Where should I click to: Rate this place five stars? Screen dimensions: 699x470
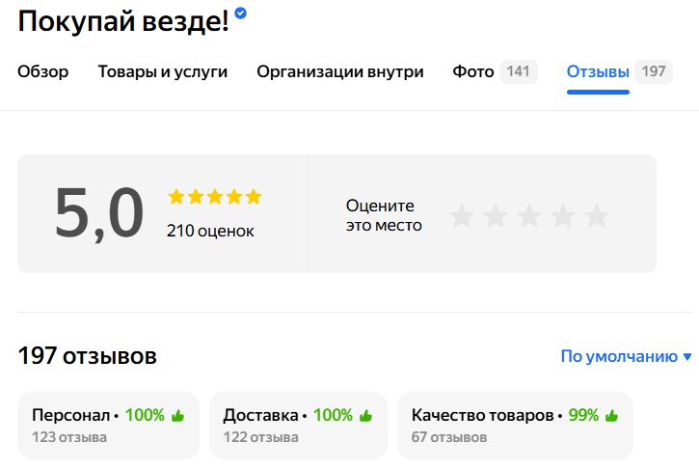597,216
